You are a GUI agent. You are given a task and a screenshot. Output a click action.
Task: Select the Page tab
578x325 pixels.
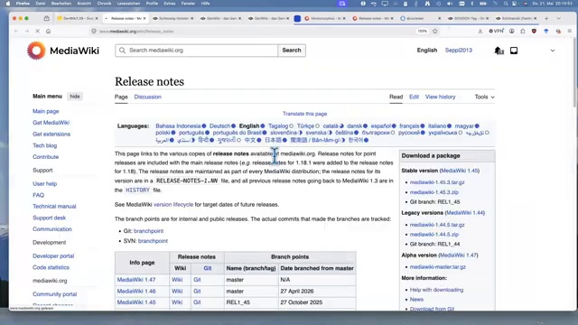pyautogui.click(x=121, y=97)
